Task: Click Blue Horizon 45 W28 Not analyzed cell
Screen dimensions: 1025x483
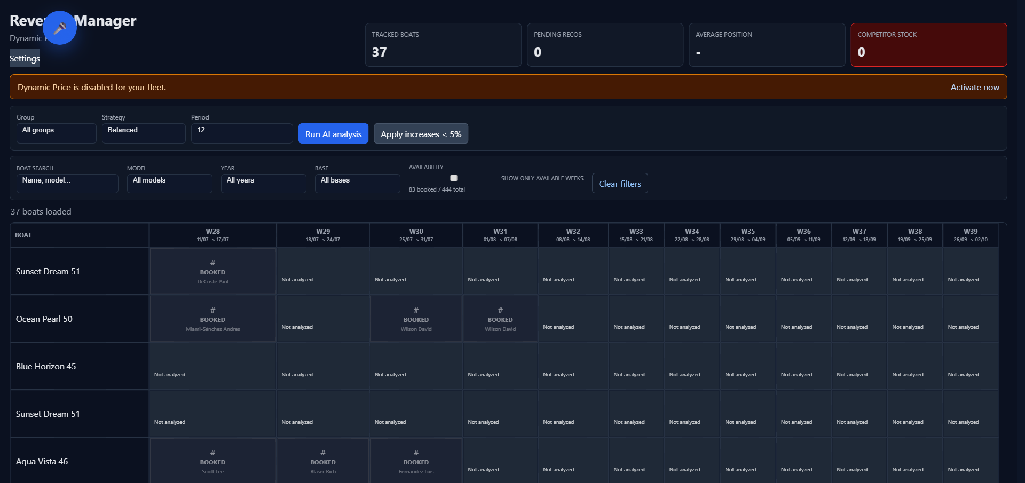Action: pos(212,366)
